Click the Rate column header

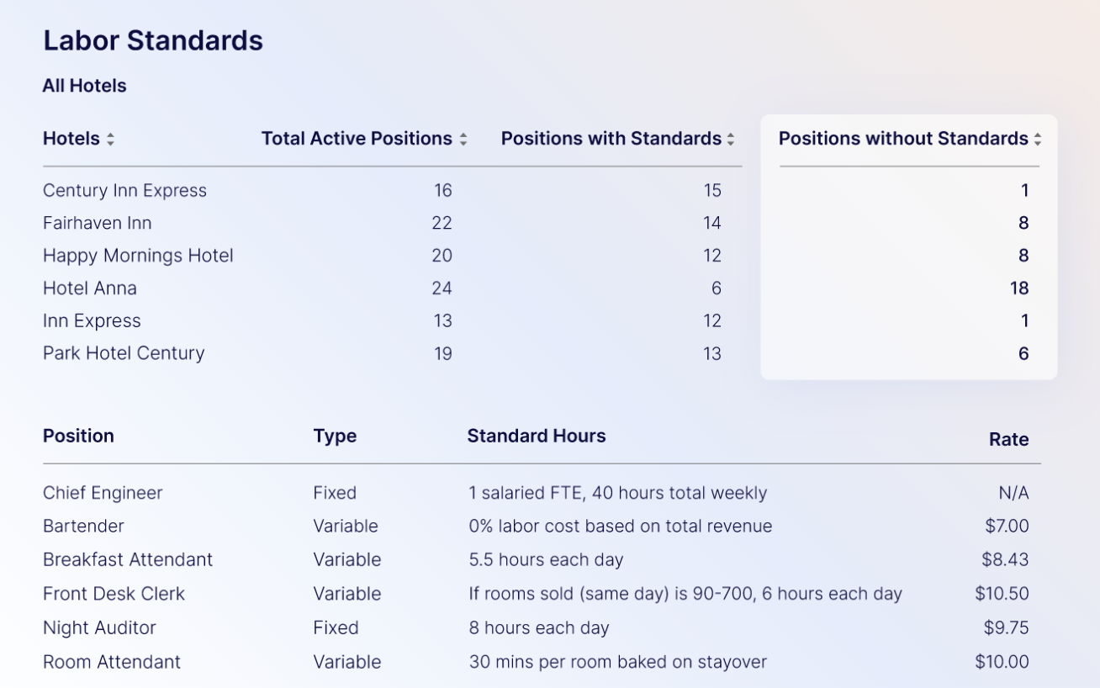[1008, 439]
